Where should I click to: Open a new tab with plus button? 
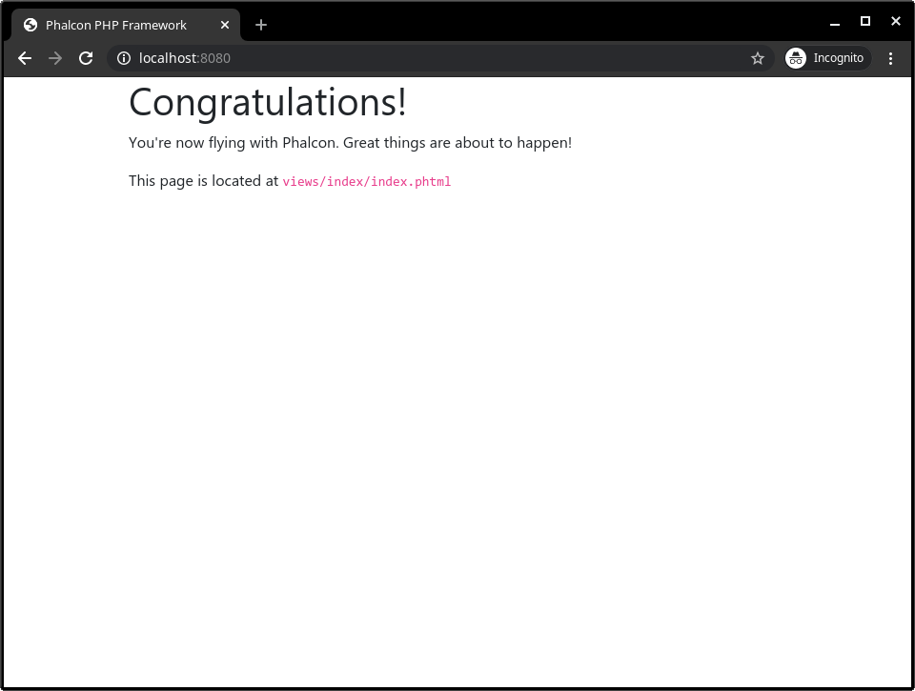(261, 25)
